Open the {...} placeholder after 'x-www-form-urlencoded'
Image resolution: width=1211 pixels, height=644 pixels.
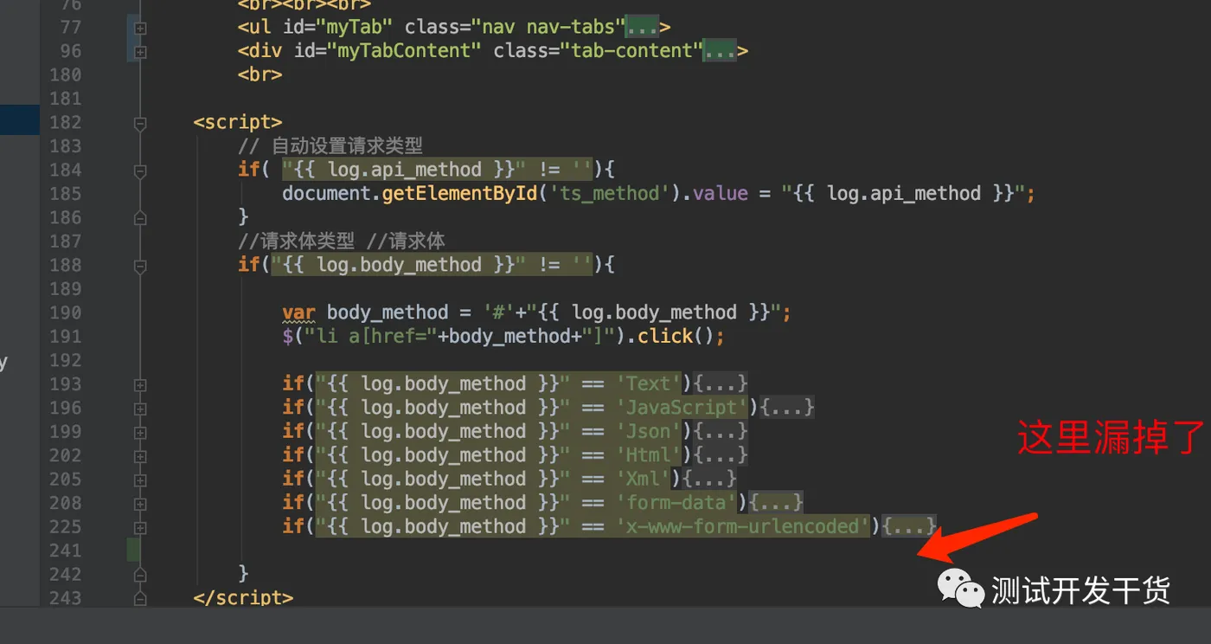(910, 526)
